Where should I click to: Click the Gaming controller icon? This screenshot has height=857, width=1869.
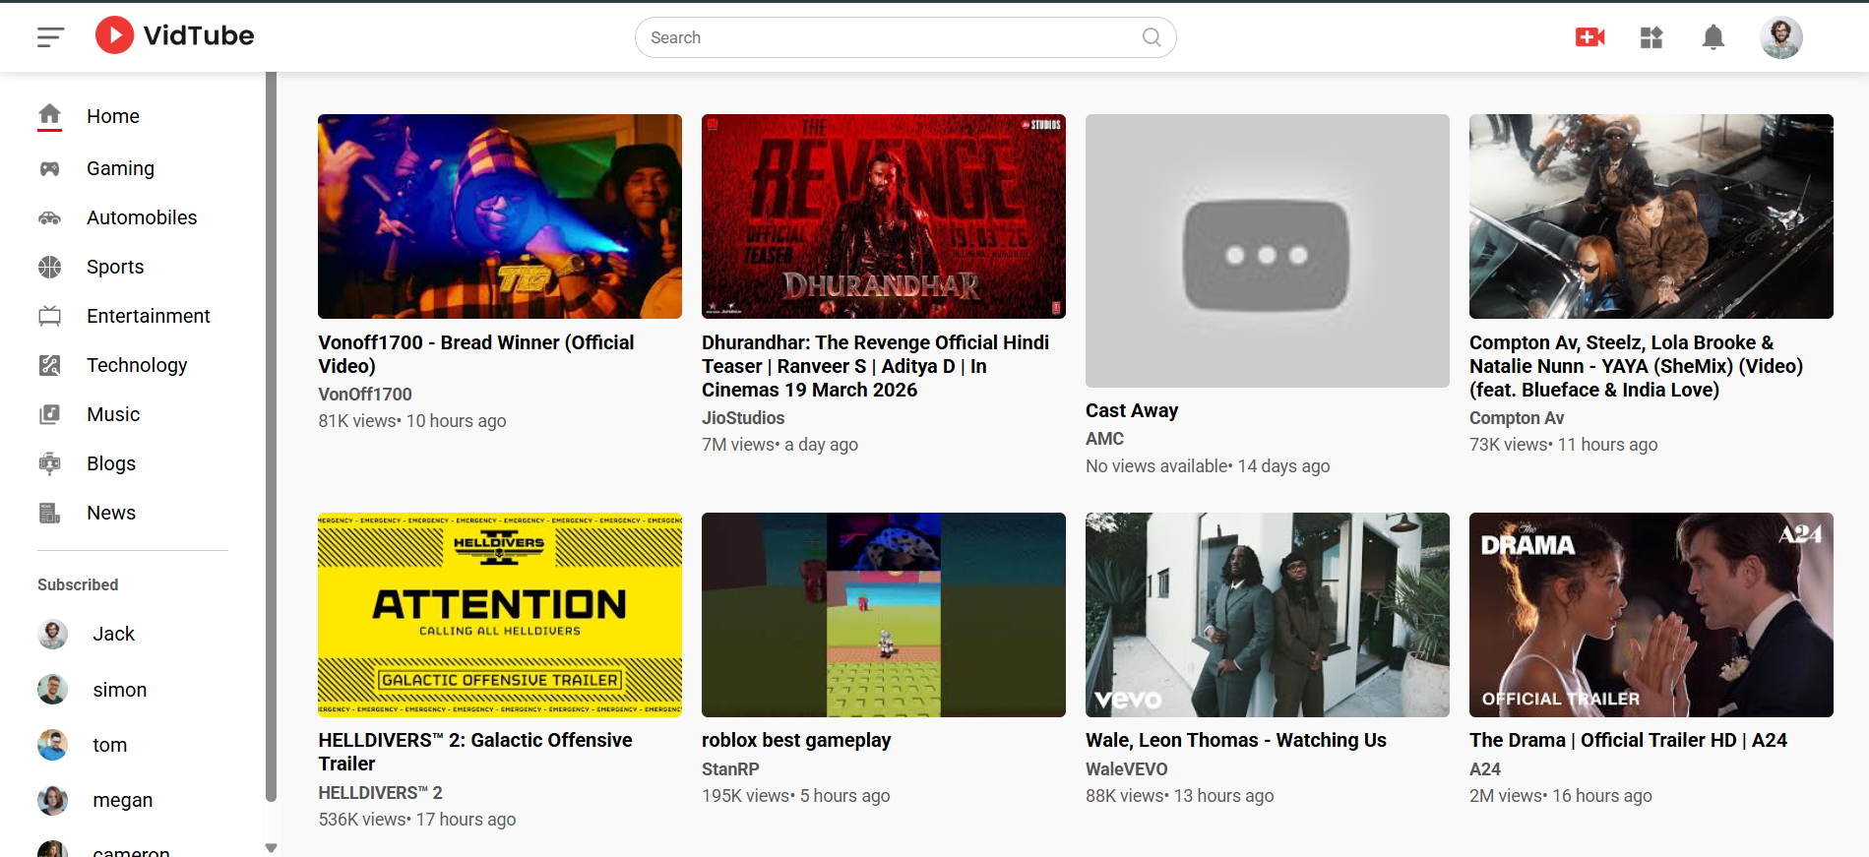coord(49,168)
